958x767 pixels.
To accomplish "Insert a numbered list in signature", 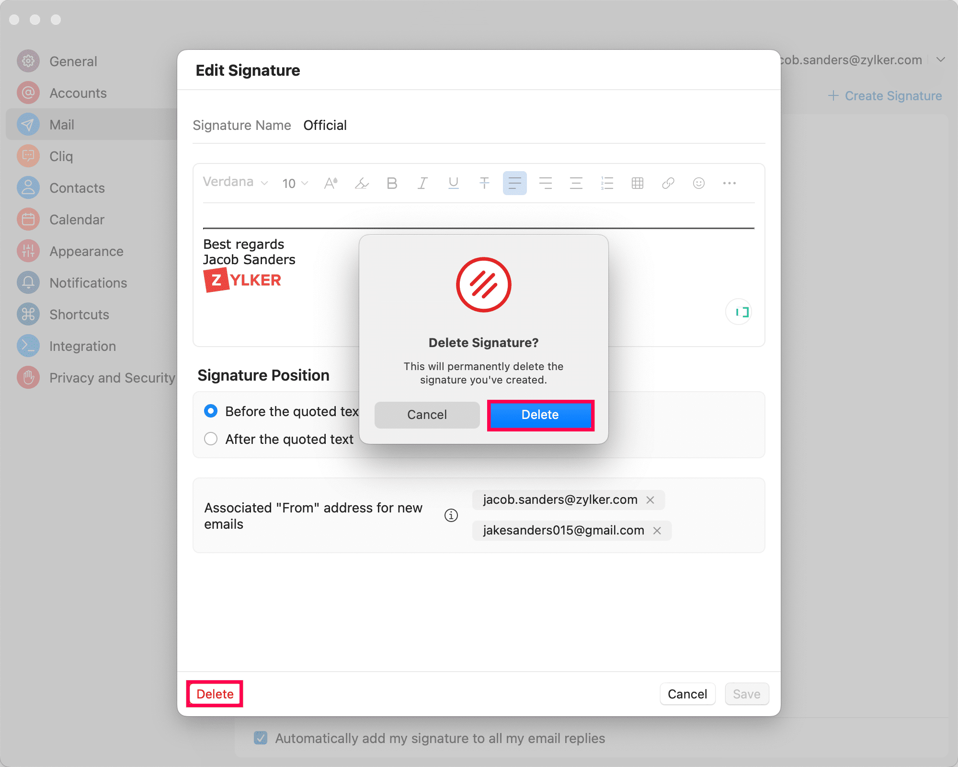I will point(607,183).
